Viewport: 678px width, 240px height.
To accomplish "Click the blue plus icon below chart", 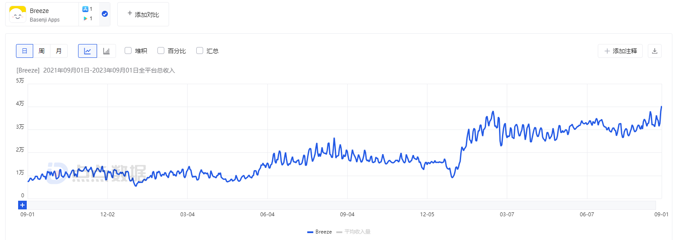I will (22, 205).
